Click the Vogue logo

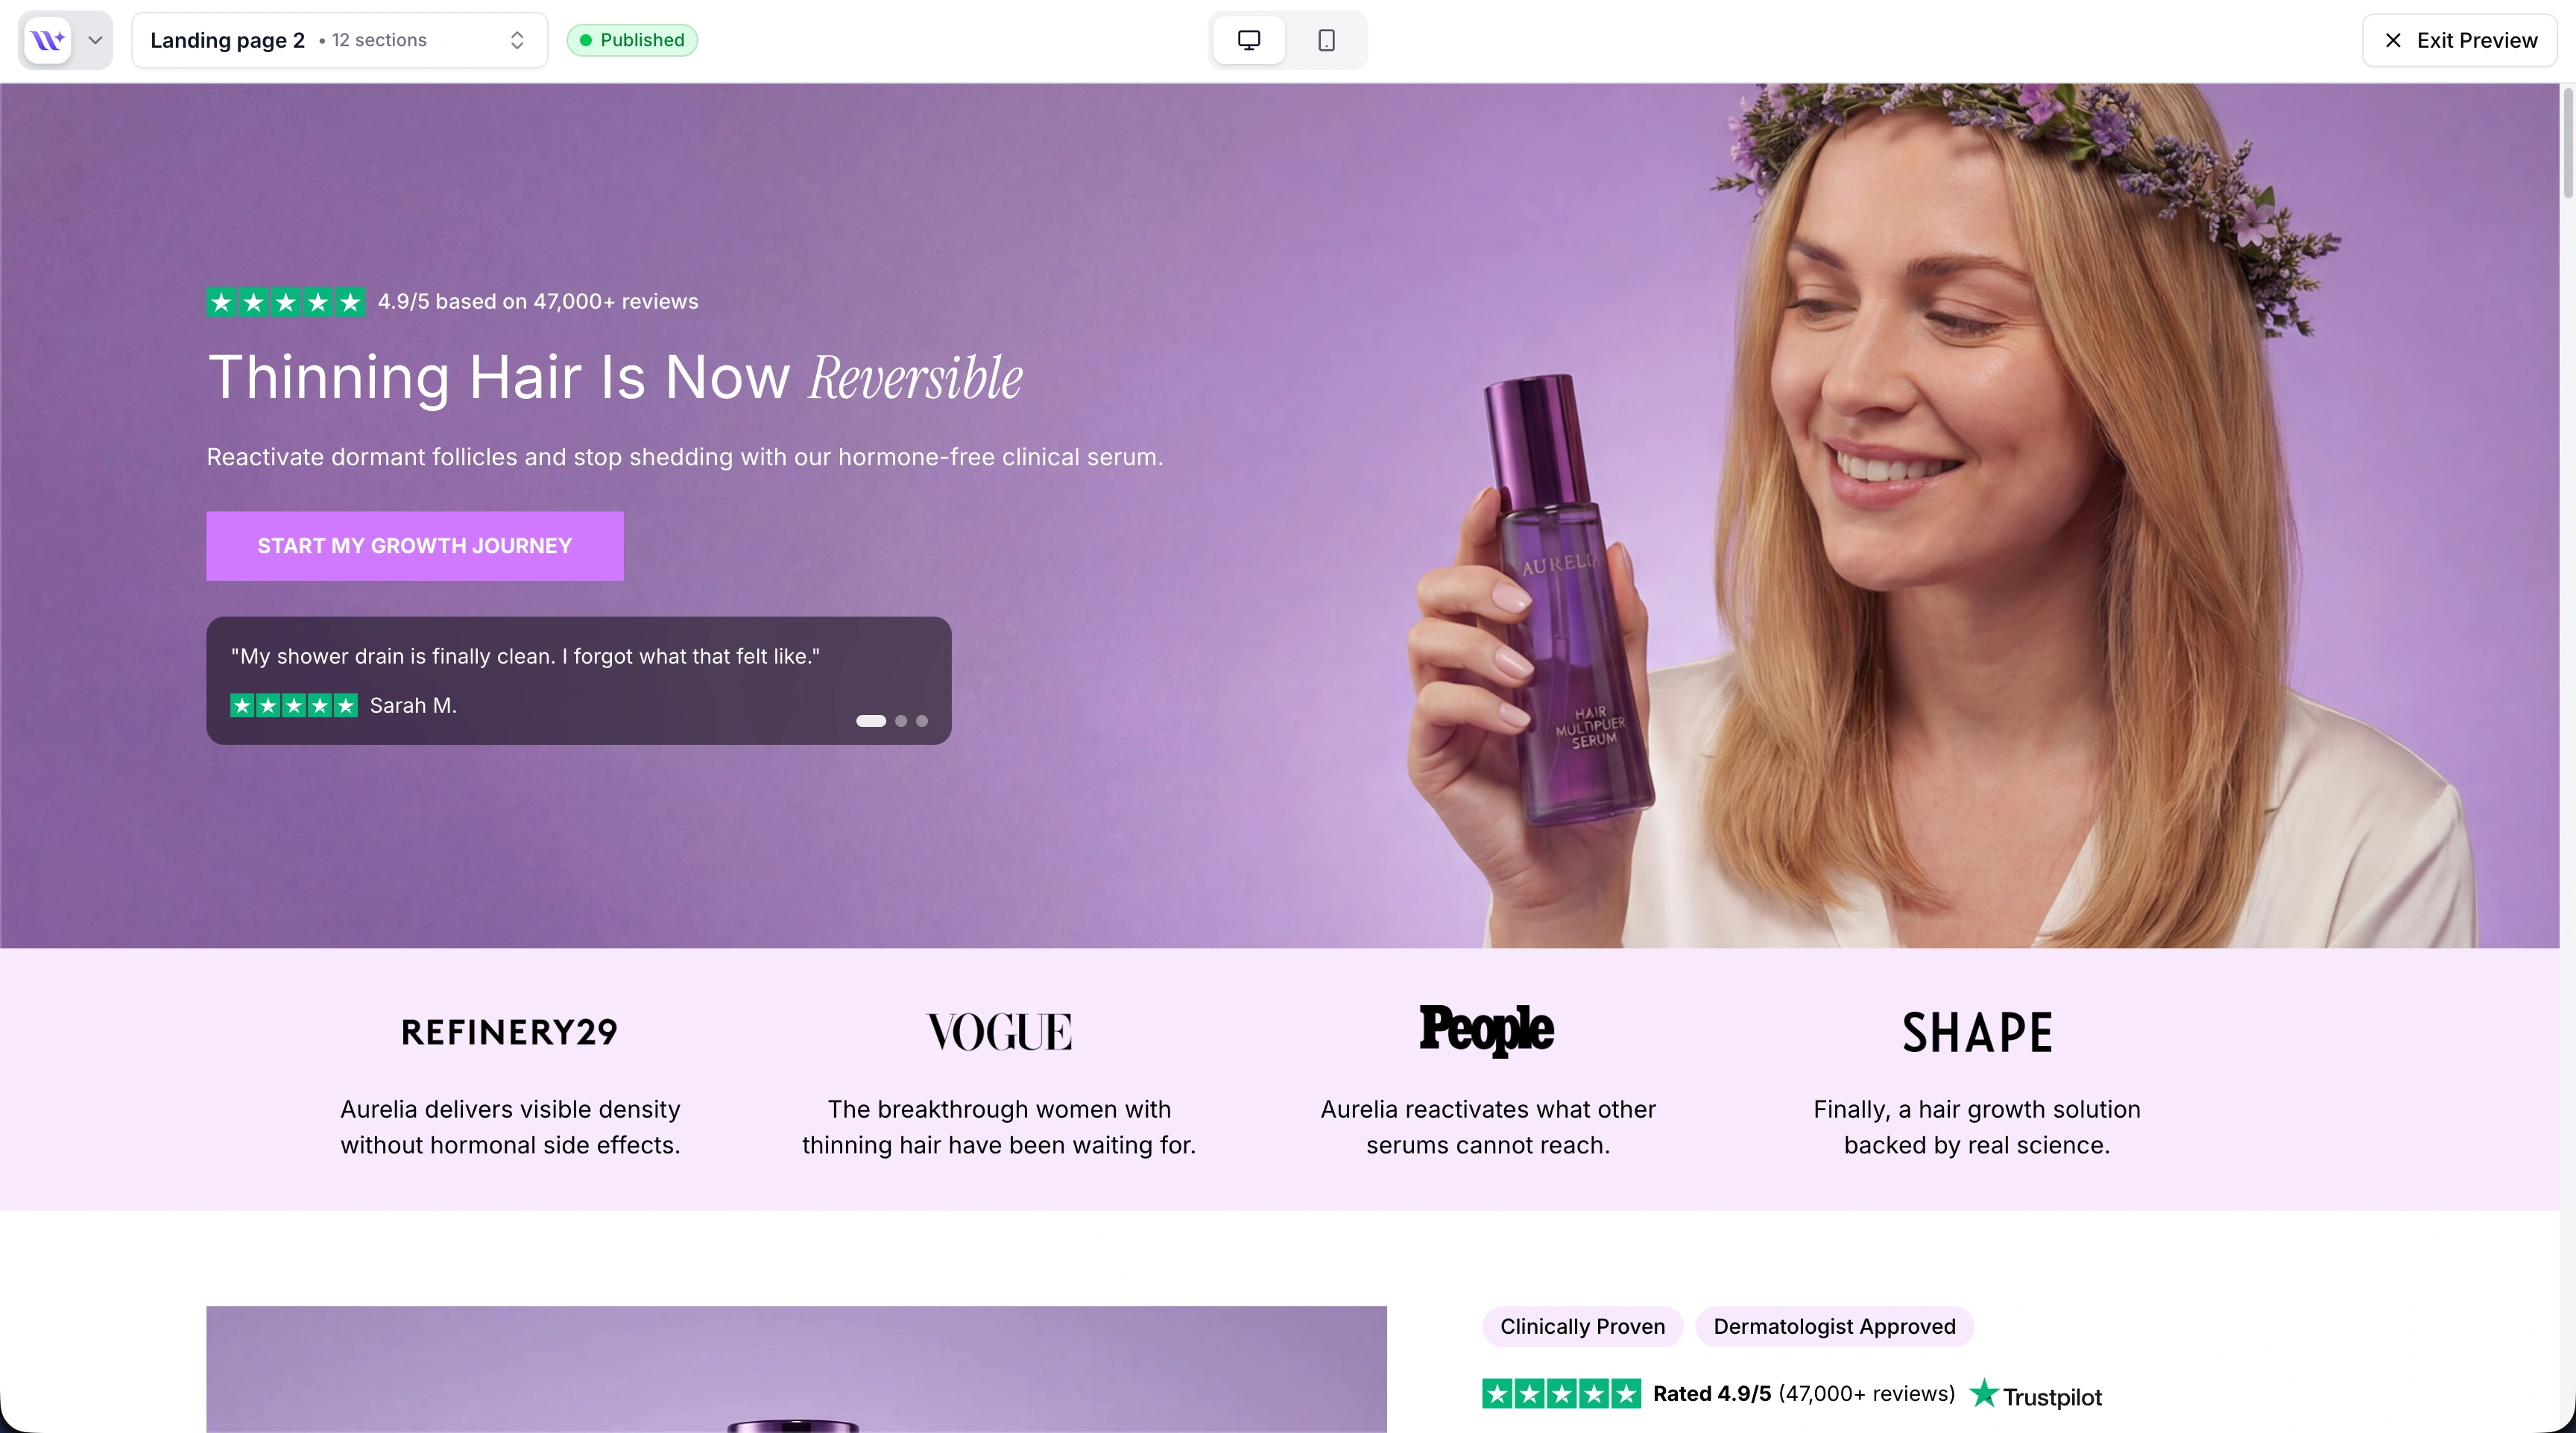(999, 1032)
